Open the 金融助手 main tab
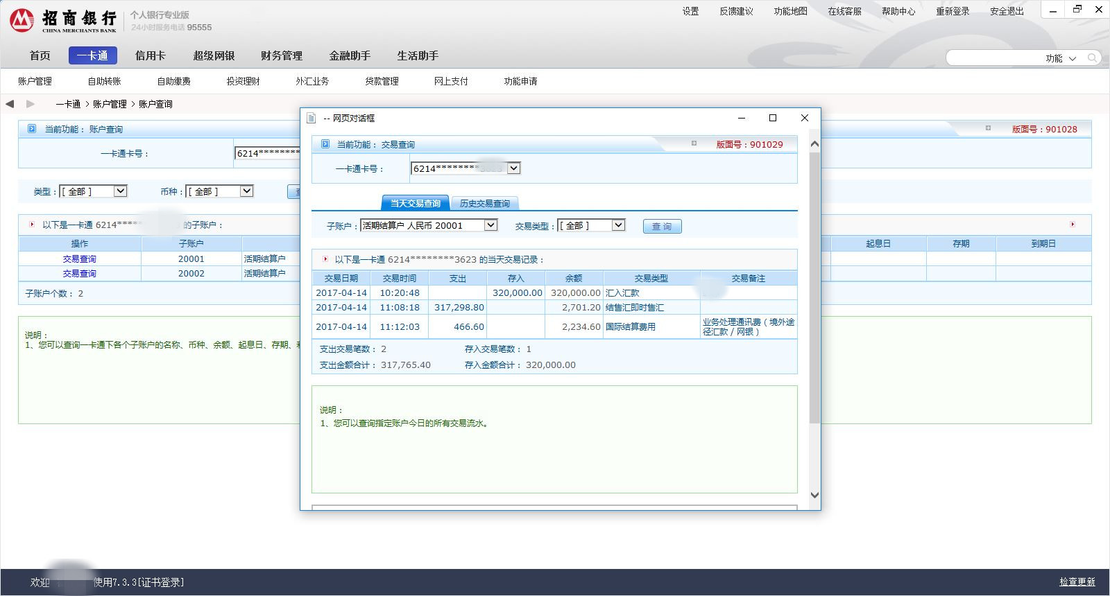 (350, 55)
